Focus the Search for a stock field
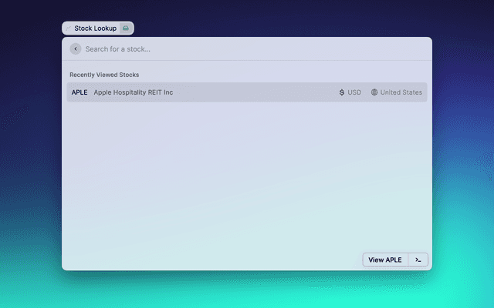This screenshot has height=308, width=494. point(232,49)
